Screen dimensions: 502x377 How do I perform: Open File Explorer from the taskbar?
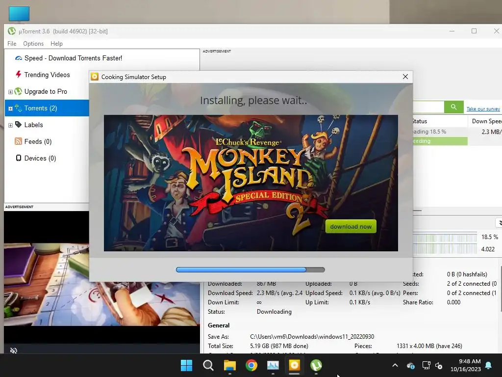pyautogui.click(x=229, y=365)
